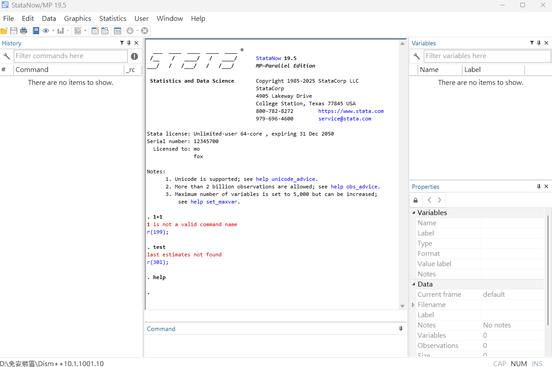This screenshot has width=552, height=367.
Task: Open the Window menu
Action: [x=170, y=19]
